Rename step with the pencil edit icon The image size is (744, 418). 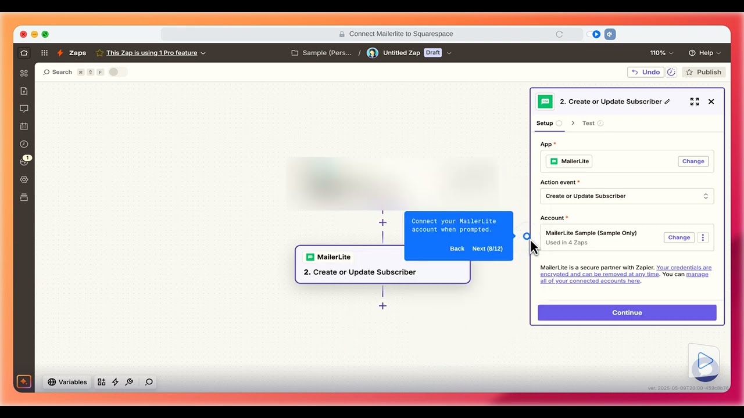point(667,102)
